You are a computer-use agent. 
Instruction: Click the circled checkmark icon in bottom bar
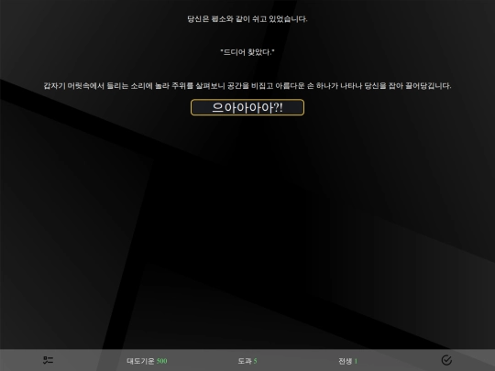pos(446,360)
